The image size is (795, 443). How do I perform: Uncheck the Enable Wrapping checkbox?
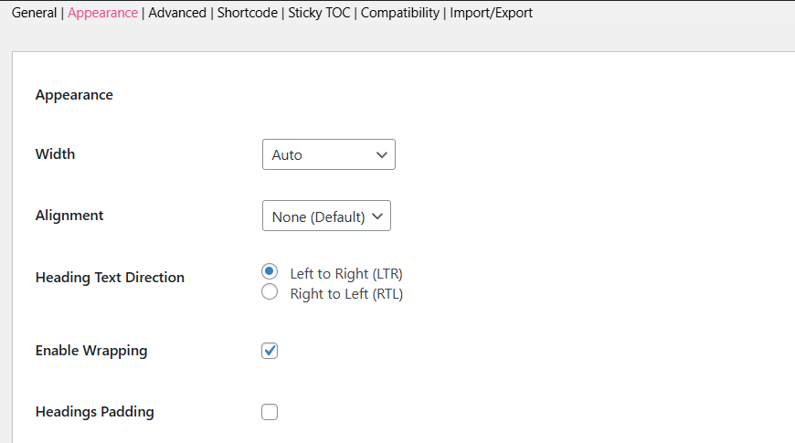coord(270,351)
